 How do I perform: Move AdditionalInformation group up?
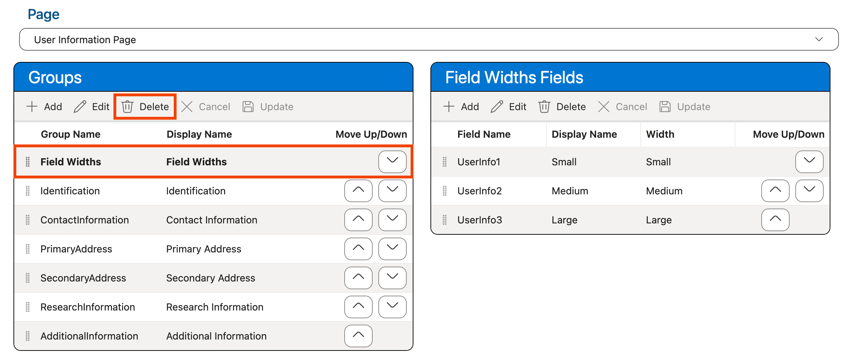tap(358, 336)
